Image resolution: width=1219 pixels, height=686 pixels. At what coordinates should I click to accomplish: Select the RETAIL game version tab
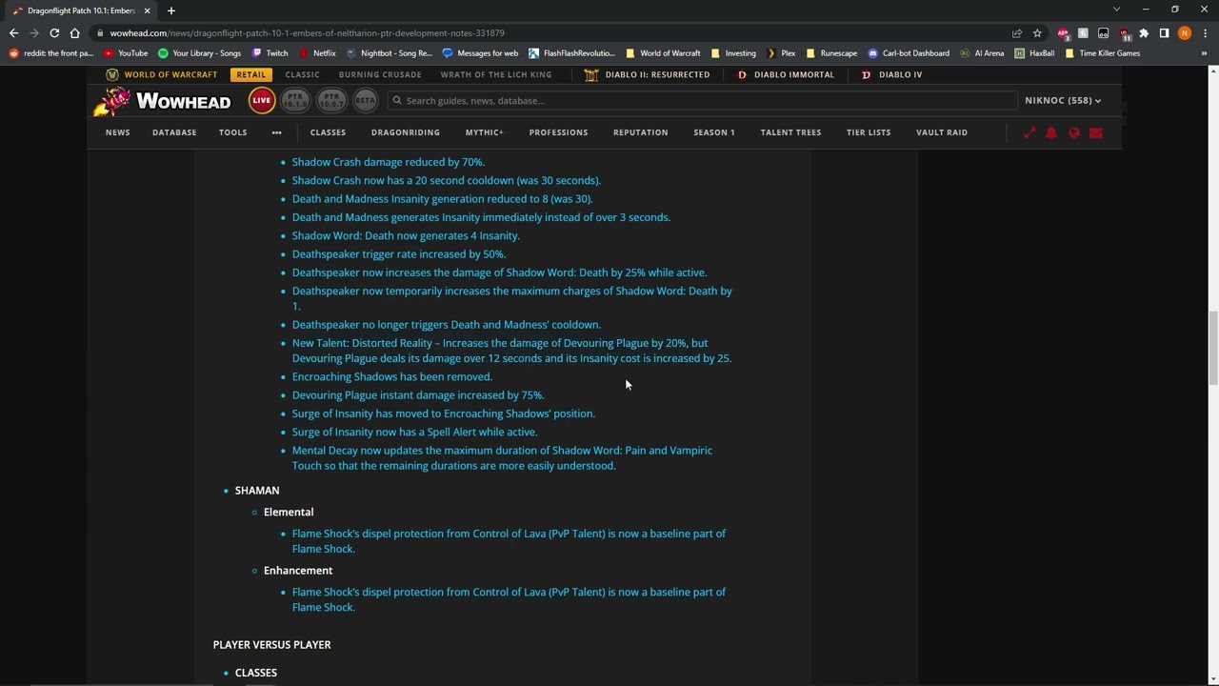click(x=251, y=74)
